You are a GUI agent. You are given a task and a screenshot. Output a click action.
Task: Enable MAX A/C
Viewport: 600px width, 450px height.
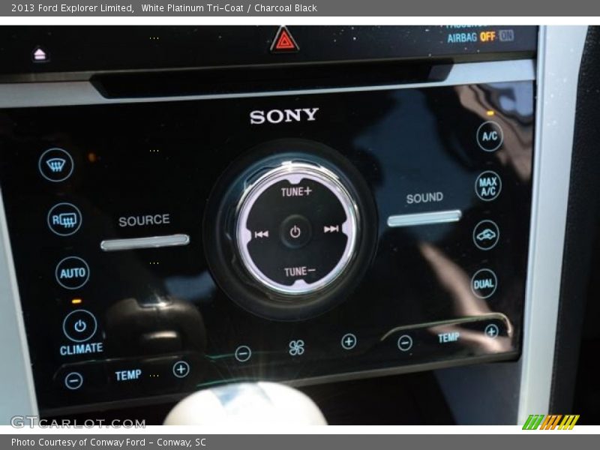click(488, 186)
